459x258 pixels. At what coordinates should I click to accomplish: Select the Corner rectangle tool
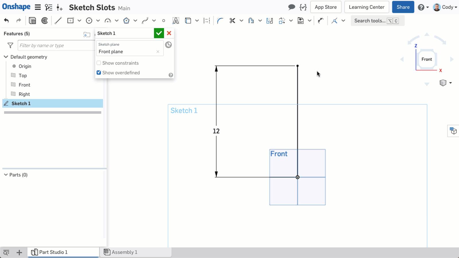[70, 20]
